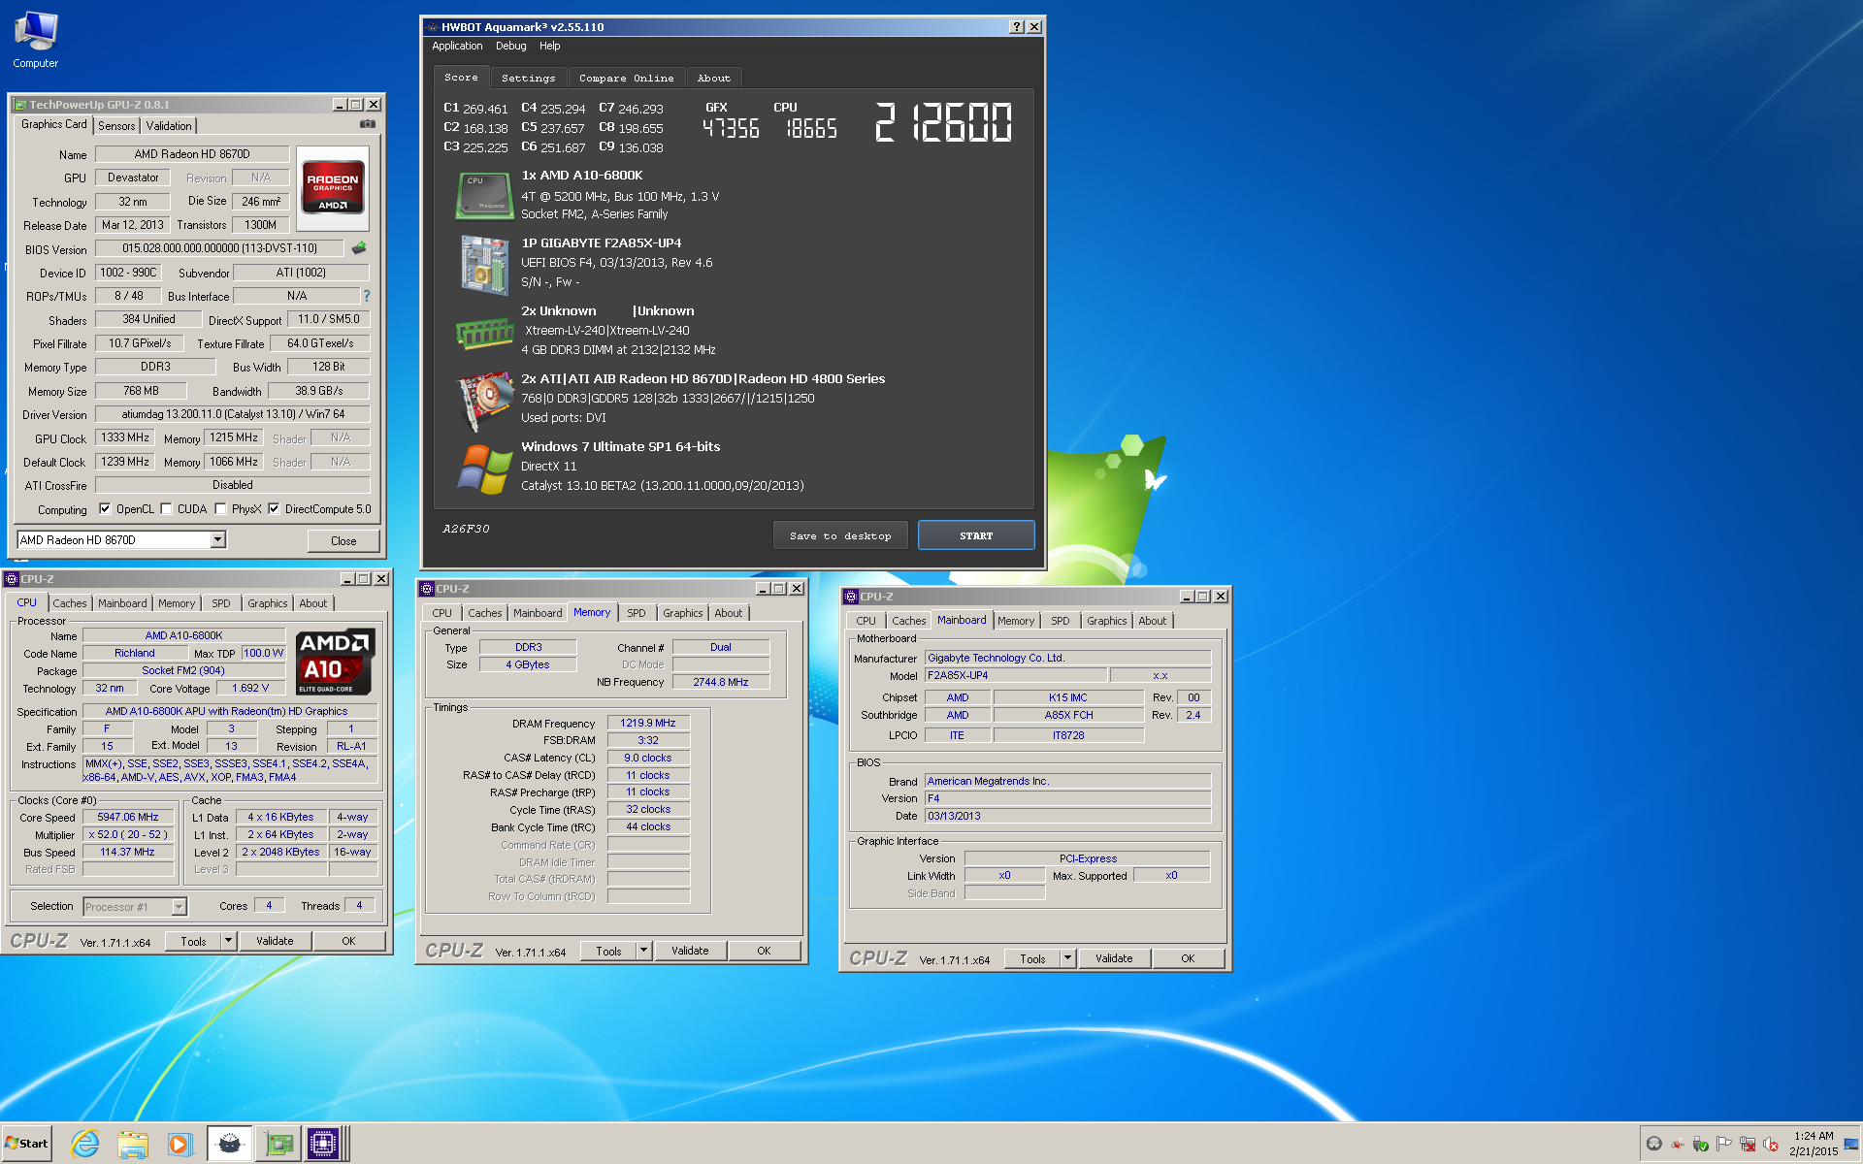This screenshot has height=1164, width=1863.
Task: Click the Action Center flag tray icon
Action: point(1724,1144)
